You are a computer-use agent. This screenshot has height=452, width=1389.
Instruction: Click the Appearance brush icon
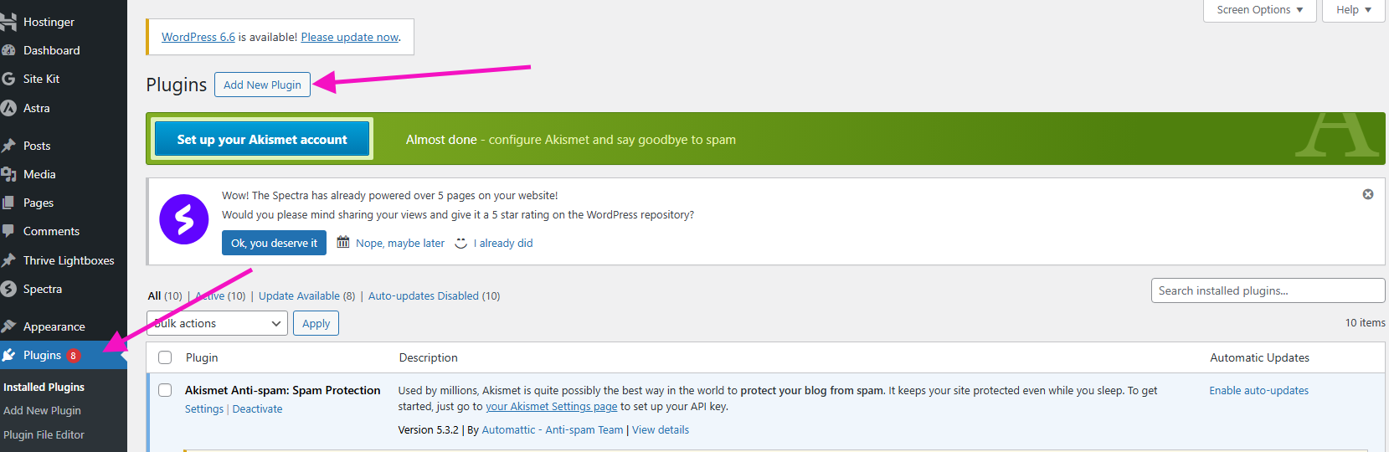pos(8,326)
